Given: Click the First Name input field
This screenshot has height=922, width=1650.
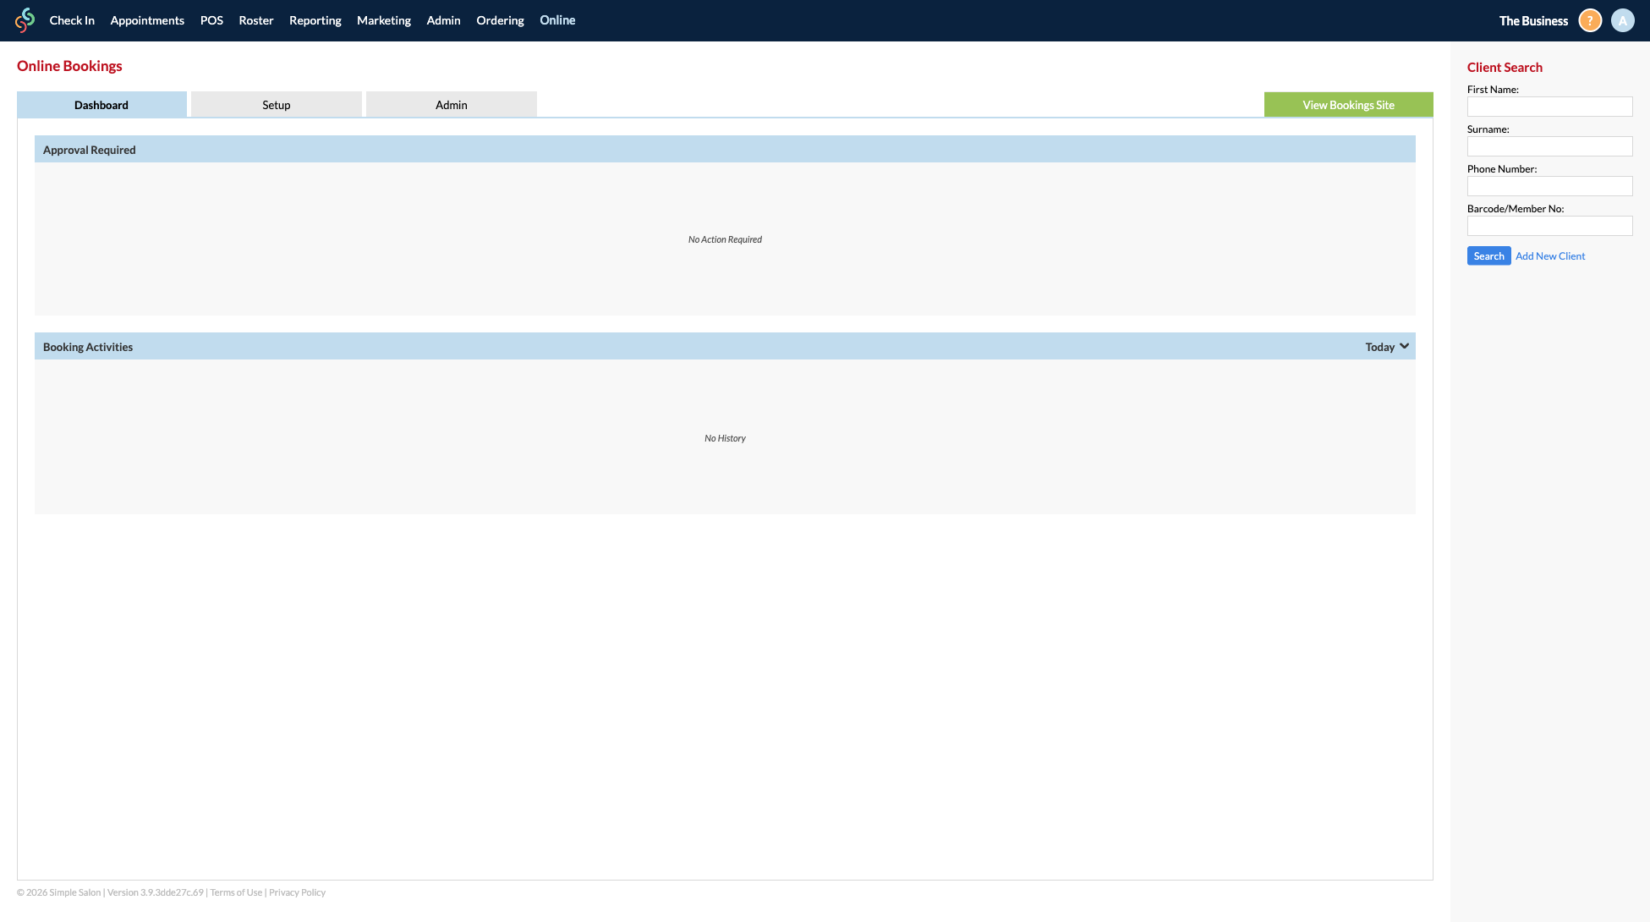Looking at the screenshot, I should 1549,107.
